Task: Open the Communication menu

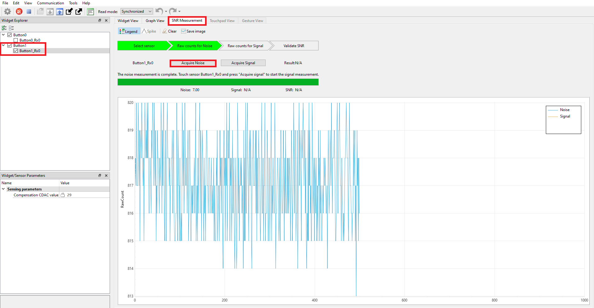Action: tap(50, 3)
